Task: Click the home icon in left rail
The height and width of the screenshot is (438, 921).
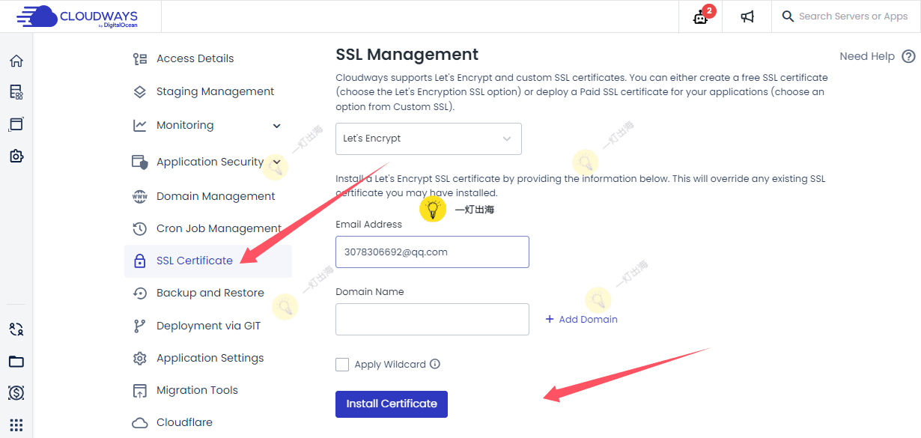Action: (16, 61)
